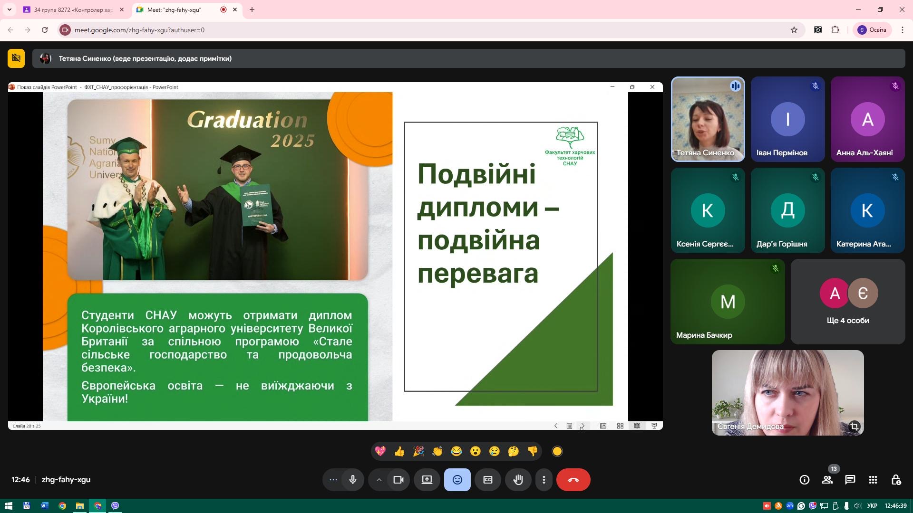Turn off the camera
This screenshot has width=913, height=513.
398,480
